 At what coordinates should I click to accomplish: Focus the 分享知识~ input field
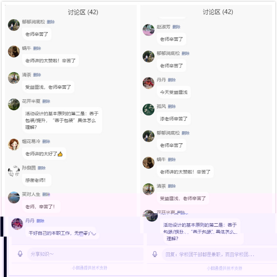[x=85, y=254]
